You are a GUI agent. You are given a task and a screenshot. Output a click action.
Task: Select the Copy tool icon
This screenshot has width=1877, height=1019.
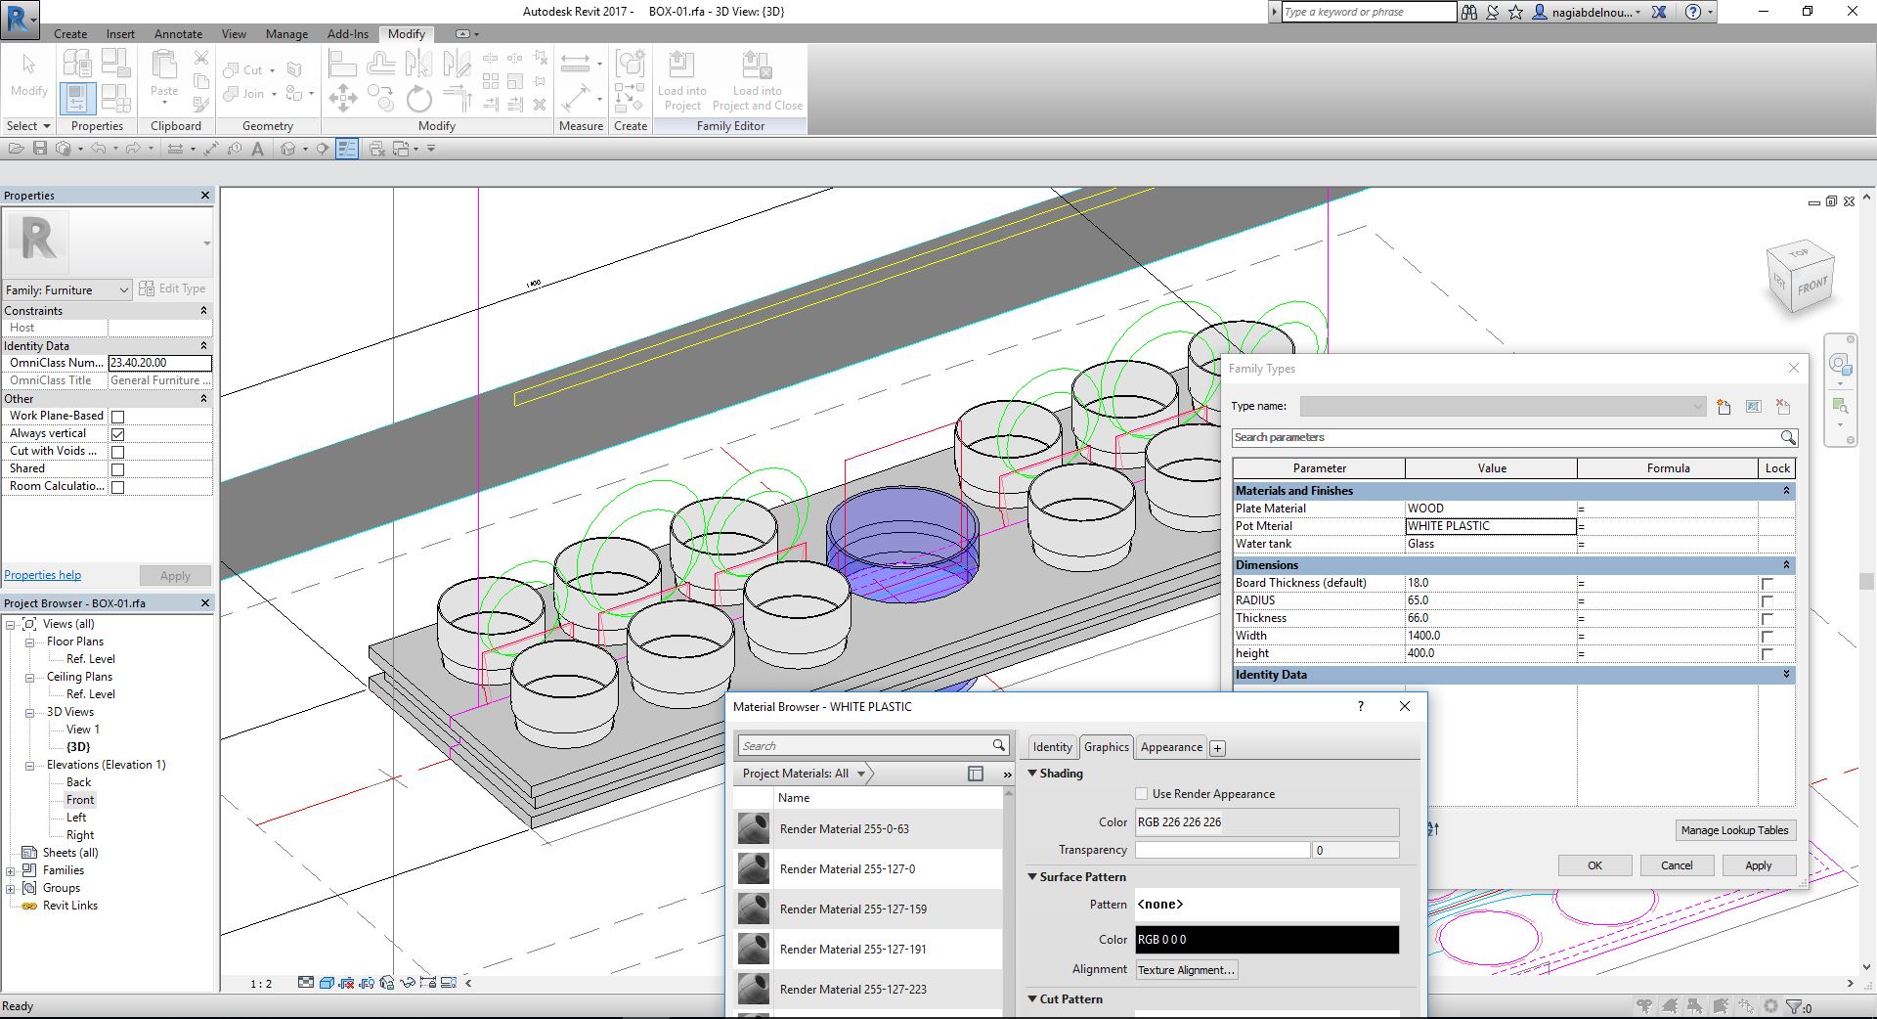click(x=381, y=98)
